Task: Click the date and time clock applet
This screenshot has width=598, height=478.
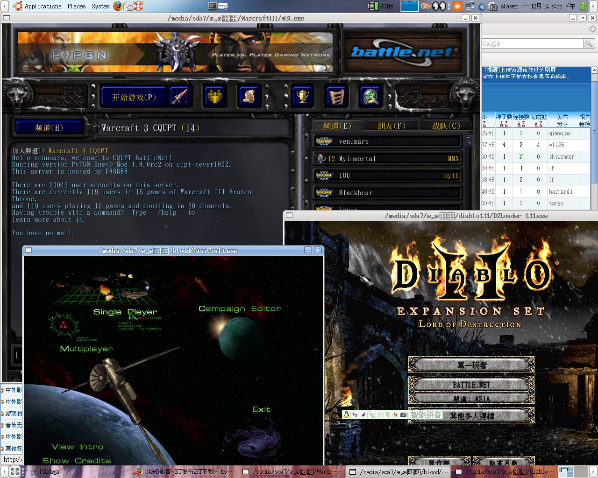Action: [x=549, y=6]
